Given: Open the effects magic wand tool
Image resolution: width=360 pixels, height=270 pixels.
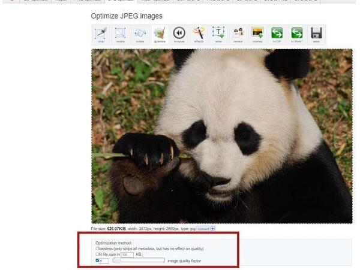Looking at the screenshot, I should [x=199, y=34].
